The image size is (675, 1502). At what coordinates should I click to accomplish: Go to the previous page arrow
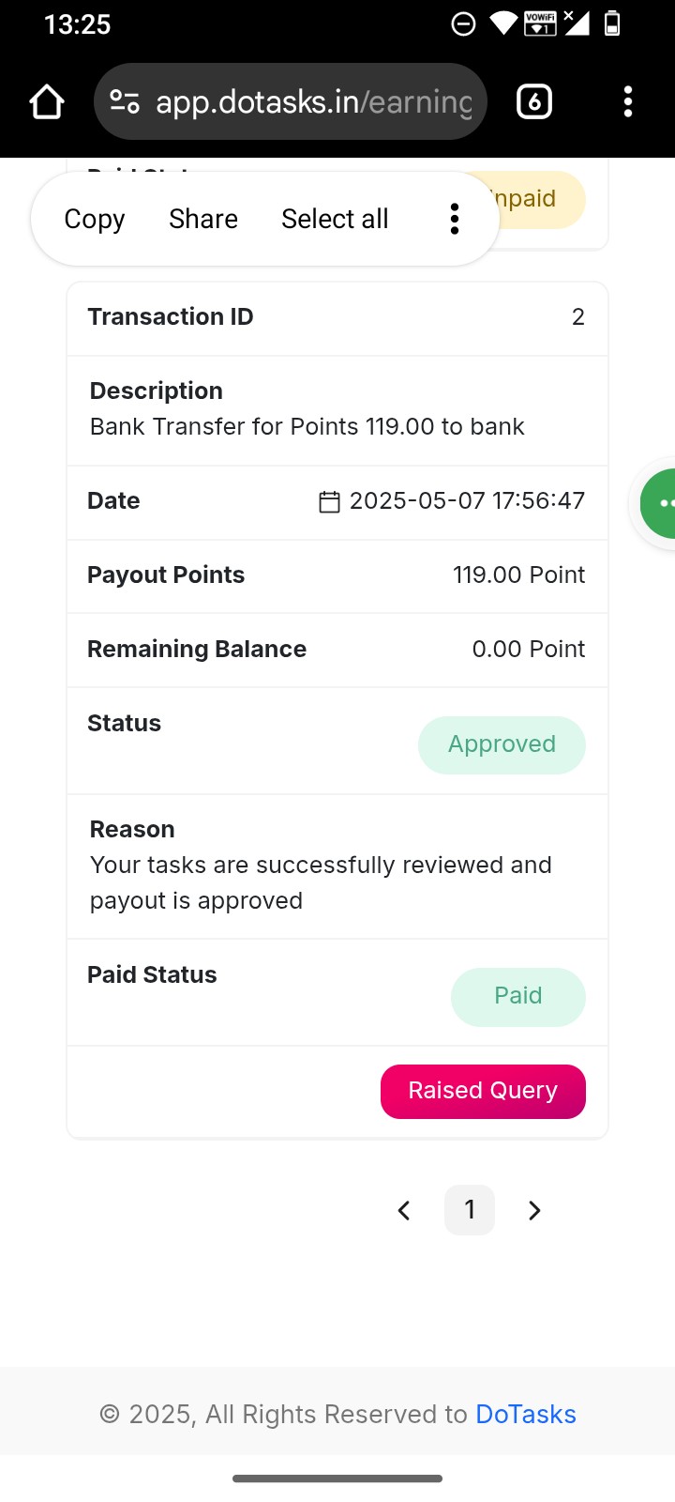[x=404, y=1210]
